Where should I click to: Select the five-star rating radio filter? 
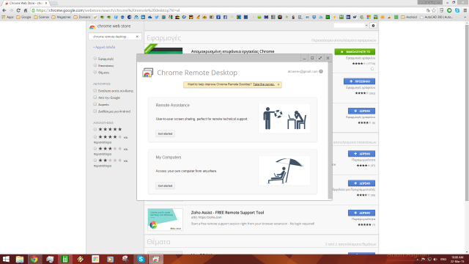tap(95, 129)
